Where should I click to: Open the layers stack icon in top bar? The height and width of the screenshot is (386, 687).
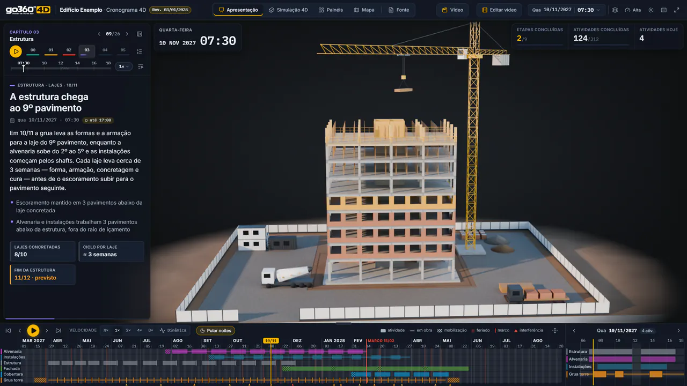tap(615, 10)
